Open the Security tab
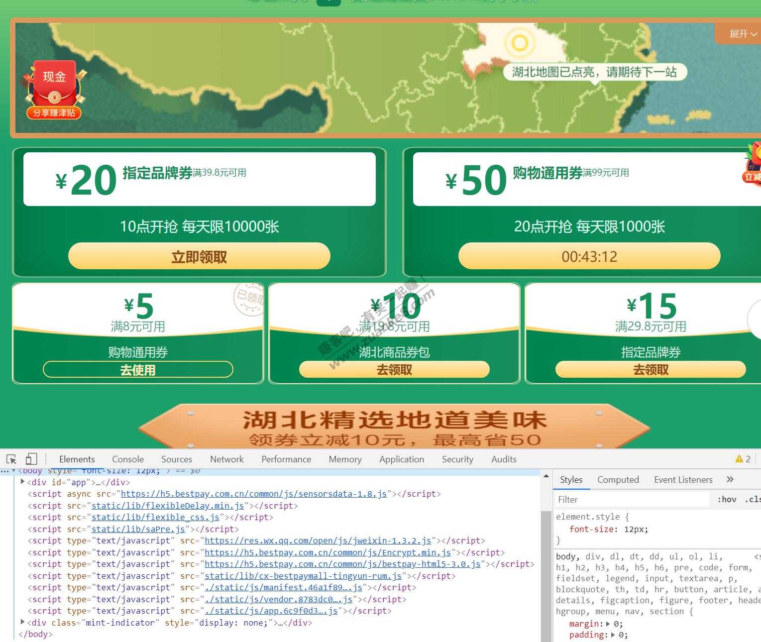Image resolution: width=761 pixels, height=642 pixels. (x=457, y=459)
